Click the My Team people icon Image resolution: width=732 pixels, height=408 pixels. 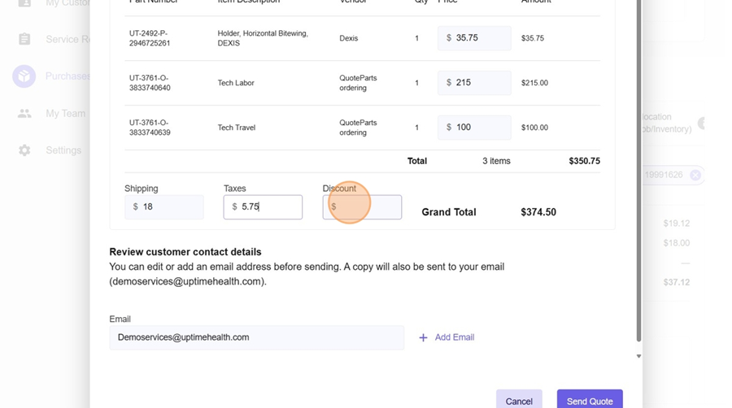click(x=24, y=114)
